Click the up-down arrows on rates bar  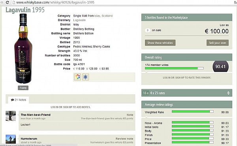pyautogui.click(x=228, y=93)
